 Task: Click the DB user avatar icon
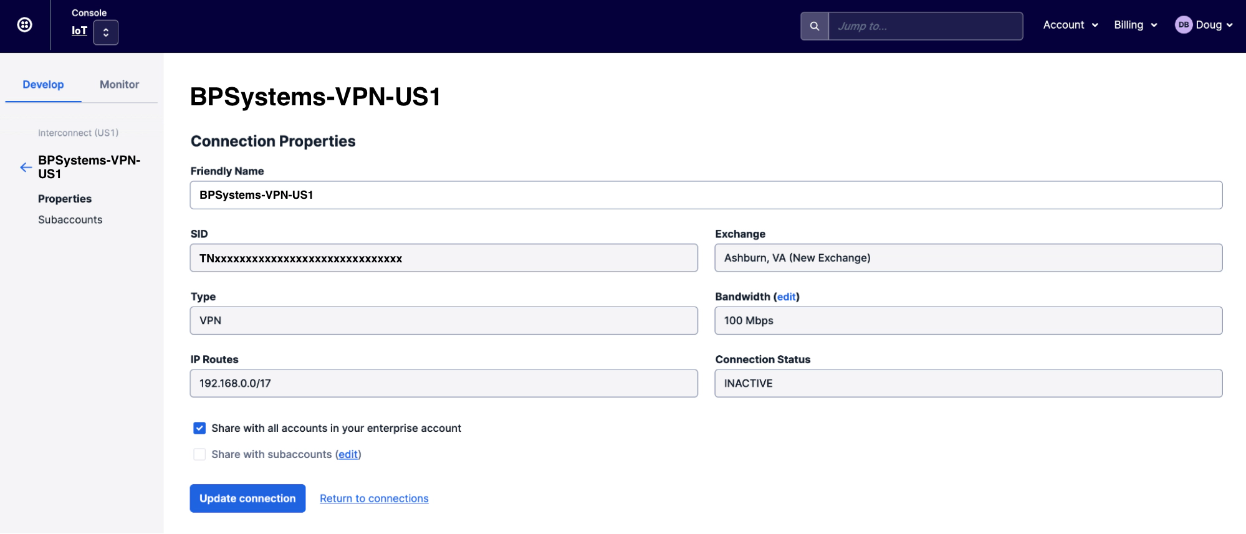[1183, 25]
